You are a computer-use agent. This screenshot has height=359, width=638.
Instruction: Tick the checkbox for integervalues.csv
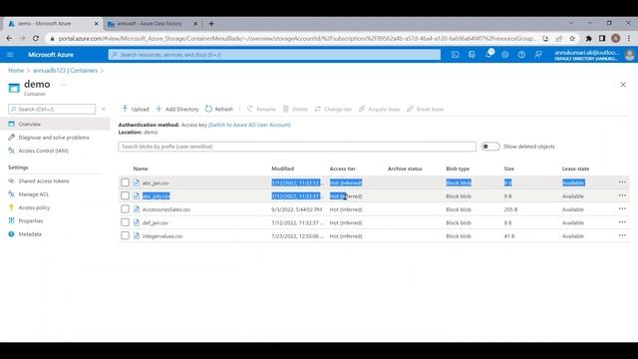click(x=125, y=235)
